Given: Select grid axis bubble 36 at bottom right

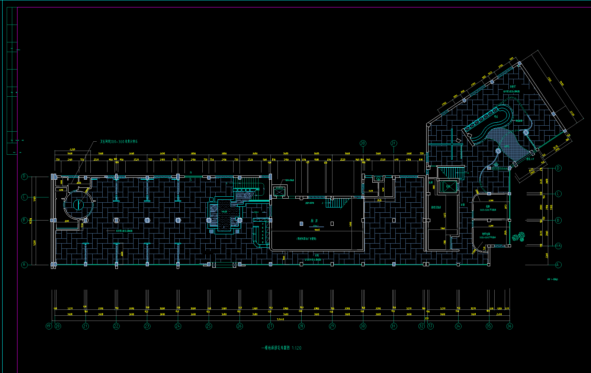Looking at the screenshot, I should pyautogui.click(x=509, y=326).
